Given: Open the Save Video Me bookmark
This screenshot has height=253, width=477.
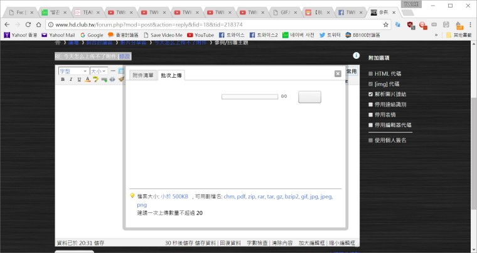Looking at the screenshot, I should [163, 35].
